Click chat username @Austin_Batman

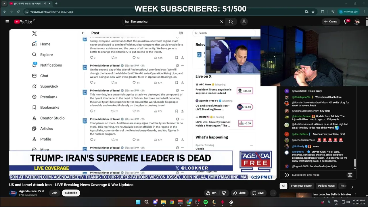pos(302,116)
